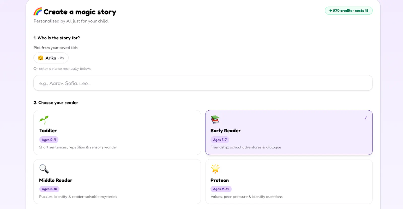
Task: Click the books icon on Early Reader card
Action: (x=215, y=119)
